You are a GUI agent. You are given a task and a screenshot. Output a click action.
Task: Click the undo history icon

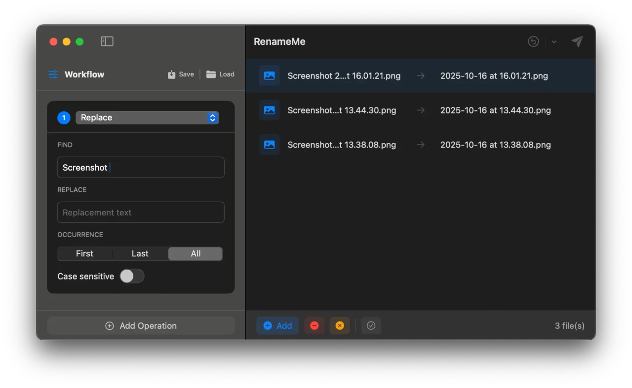533,41
